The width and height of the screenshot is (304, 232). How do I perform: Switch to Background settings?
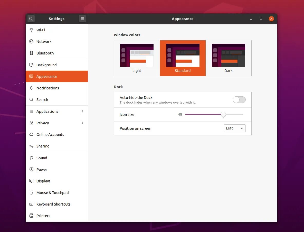[x=57, y=65]
